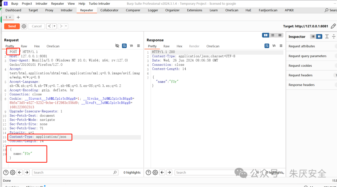Toggle response show newline characters
Image resolution: width=337 pixels, height=187 pixels.
click(x=274, y=46)
